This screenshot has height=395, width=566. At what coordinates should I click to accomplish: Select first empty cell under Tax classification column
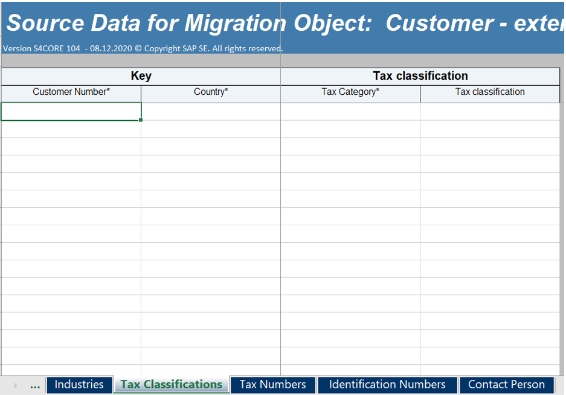click(490, 112)
